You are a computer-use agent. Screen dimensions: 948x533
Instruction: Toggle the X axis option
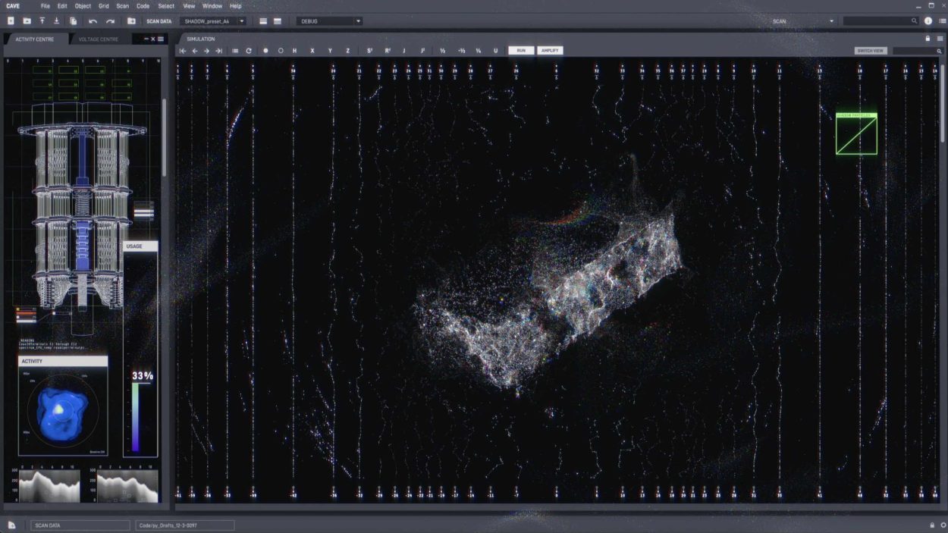pos(312,51)
